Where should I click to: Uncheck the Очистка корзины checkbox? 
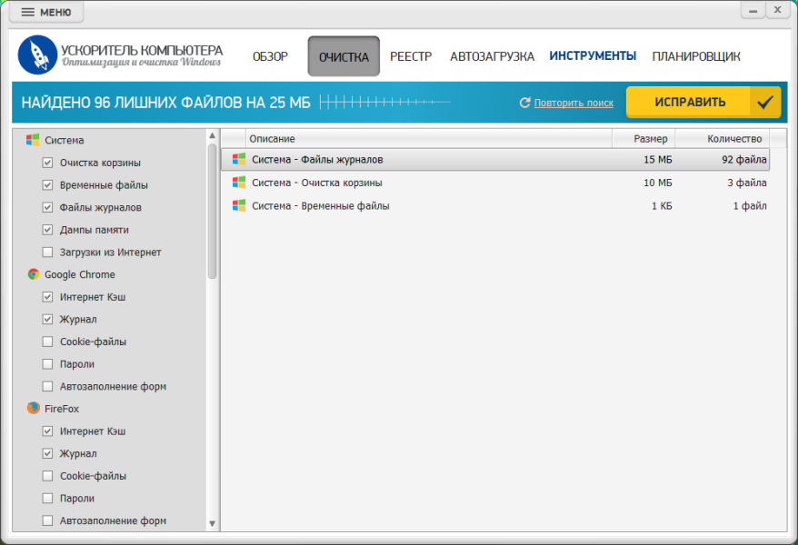click(x=47, y=163)
